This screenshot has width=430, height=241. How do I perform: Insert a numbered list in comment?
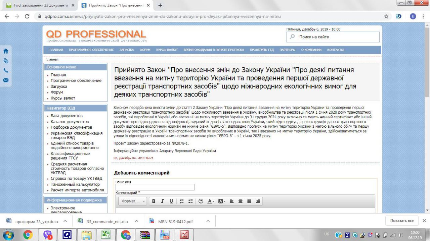coord(182,201)
